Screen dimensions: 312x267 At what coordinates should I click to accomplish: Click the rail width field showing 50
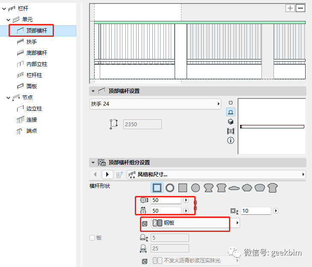click(x=166, y=200)
